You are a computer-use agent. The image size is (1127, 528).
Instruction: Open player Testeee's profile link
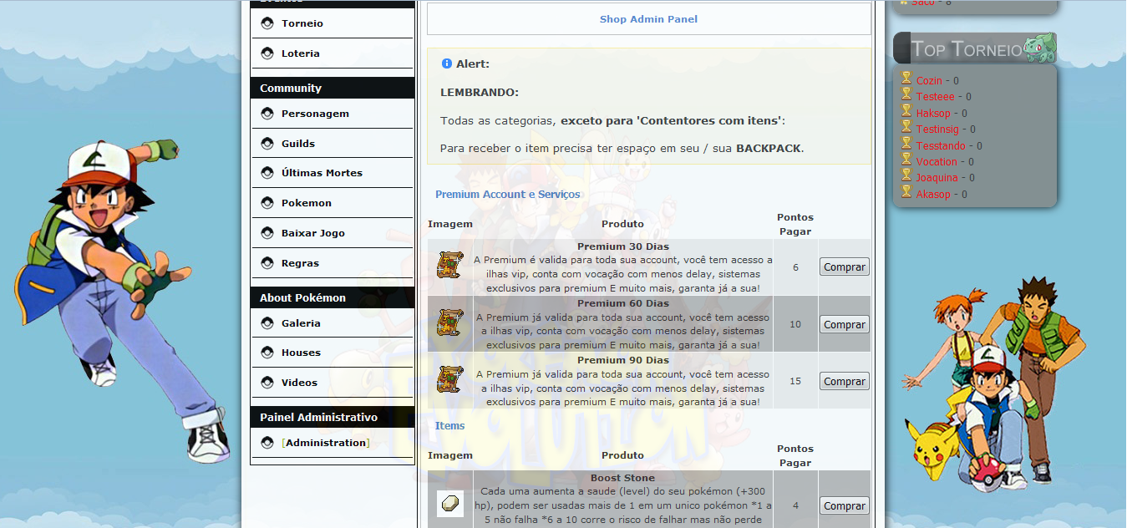pos(935,97)
